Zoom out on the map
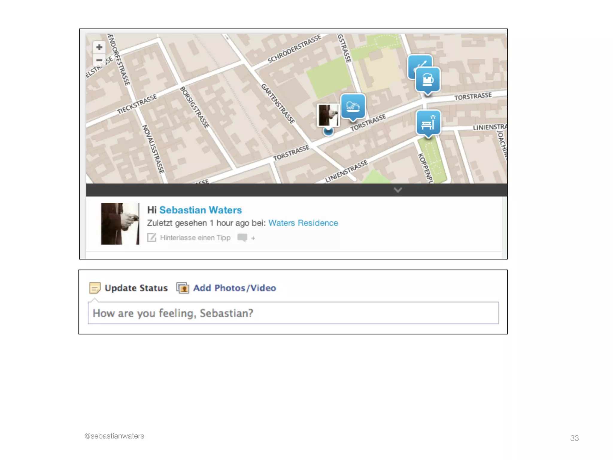Viewport: 613px width, 460px height. click(99, 60)
